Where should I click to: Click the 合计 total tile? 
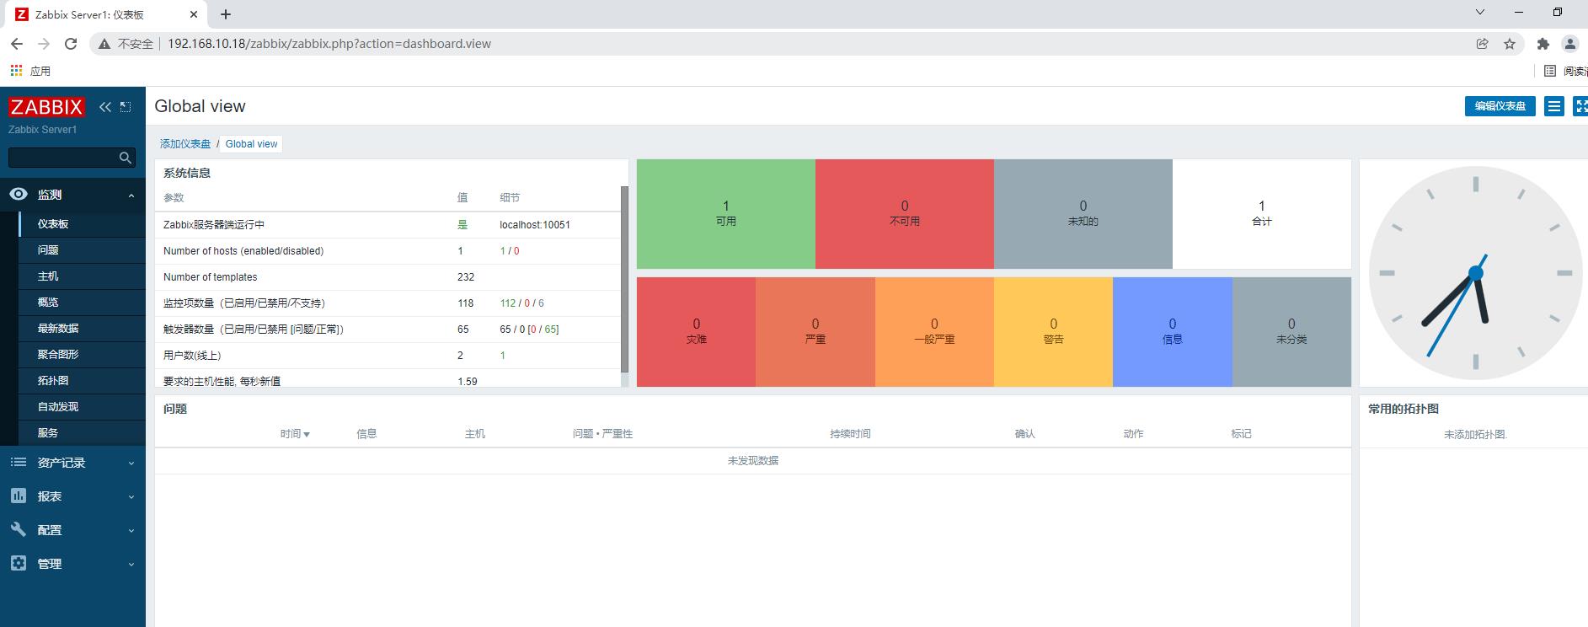[x=1262, y=214]
